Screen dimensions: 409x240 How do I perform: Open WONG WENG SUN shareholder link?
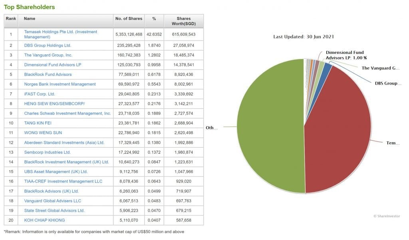coord(43,133)
